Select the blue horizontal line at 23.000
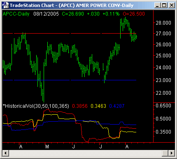This screenshot has height=159, width=177. [70, 80]
